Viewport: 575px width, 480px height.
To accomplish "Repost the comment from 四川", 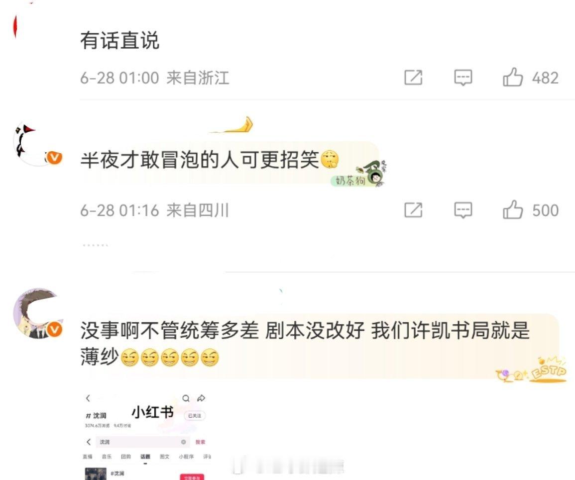I will [x=413, y=210].
